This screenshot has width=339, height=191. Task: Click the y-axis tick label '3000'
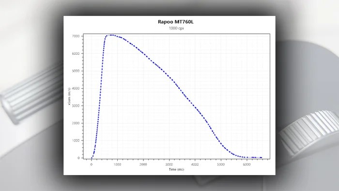[x=76, y=106]
